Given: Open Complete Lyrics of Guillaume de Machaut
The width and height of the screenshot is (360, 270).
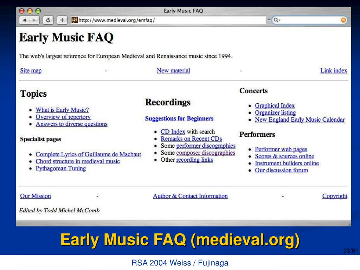Looking at the screenshot, I should (x=88, y=154).
